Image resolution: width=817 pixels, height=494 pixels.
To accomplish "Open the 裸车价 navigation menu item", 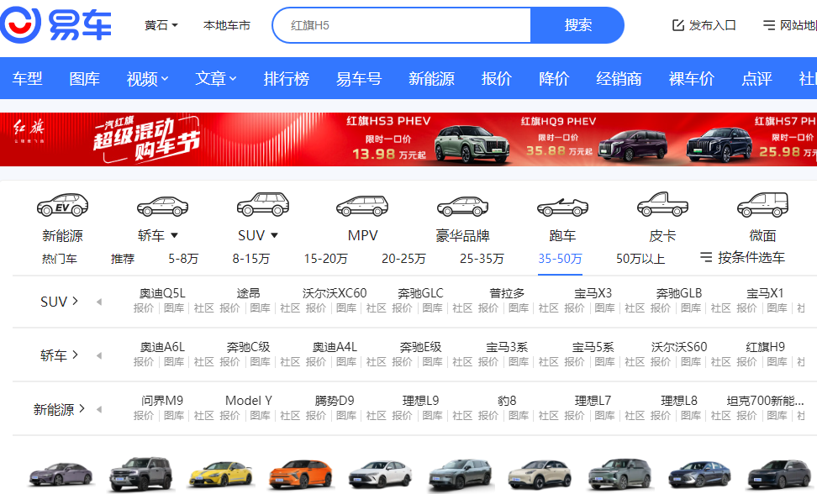I will point(692,79).
